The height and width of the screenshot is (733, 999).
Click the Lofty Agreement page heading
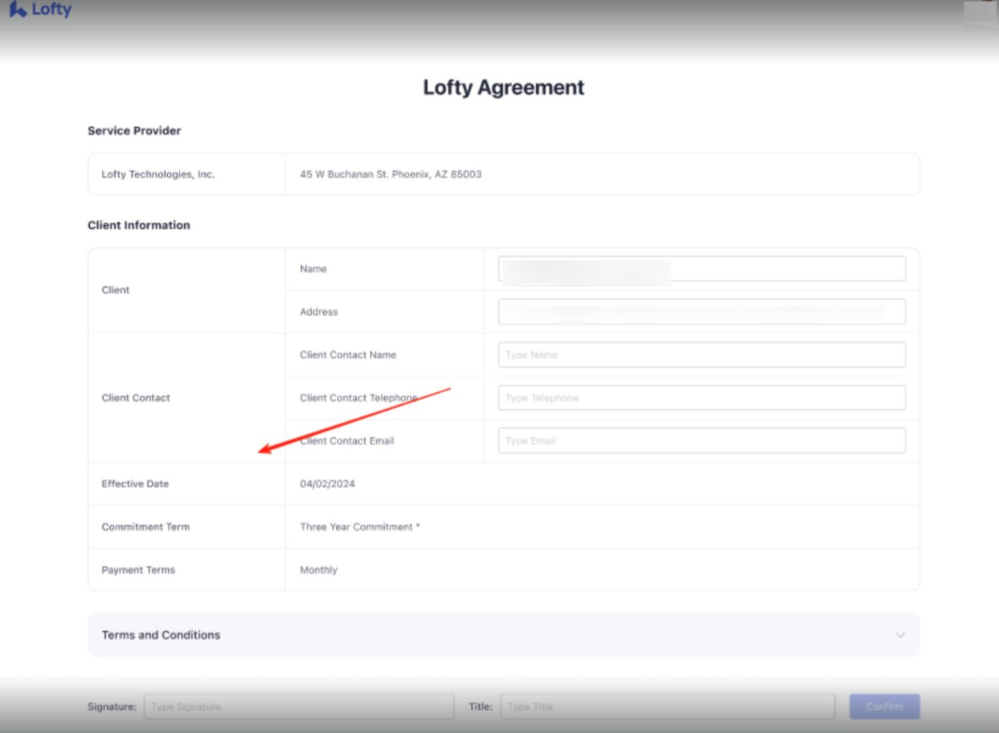[503, 88]
